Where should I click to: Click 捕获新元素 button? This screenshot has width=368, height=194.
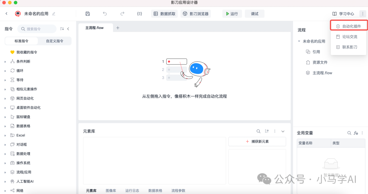257,142
